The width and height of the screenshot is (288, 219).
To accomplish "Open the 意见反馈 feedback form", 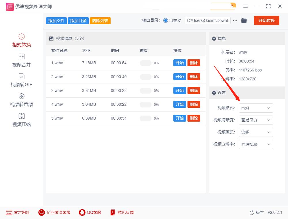I will (122, 212).
